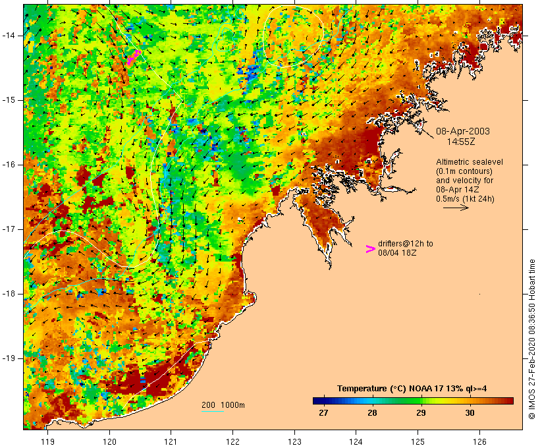Click the longitude label 124
Screen dimensions: 540x448
tap(356, 442)
